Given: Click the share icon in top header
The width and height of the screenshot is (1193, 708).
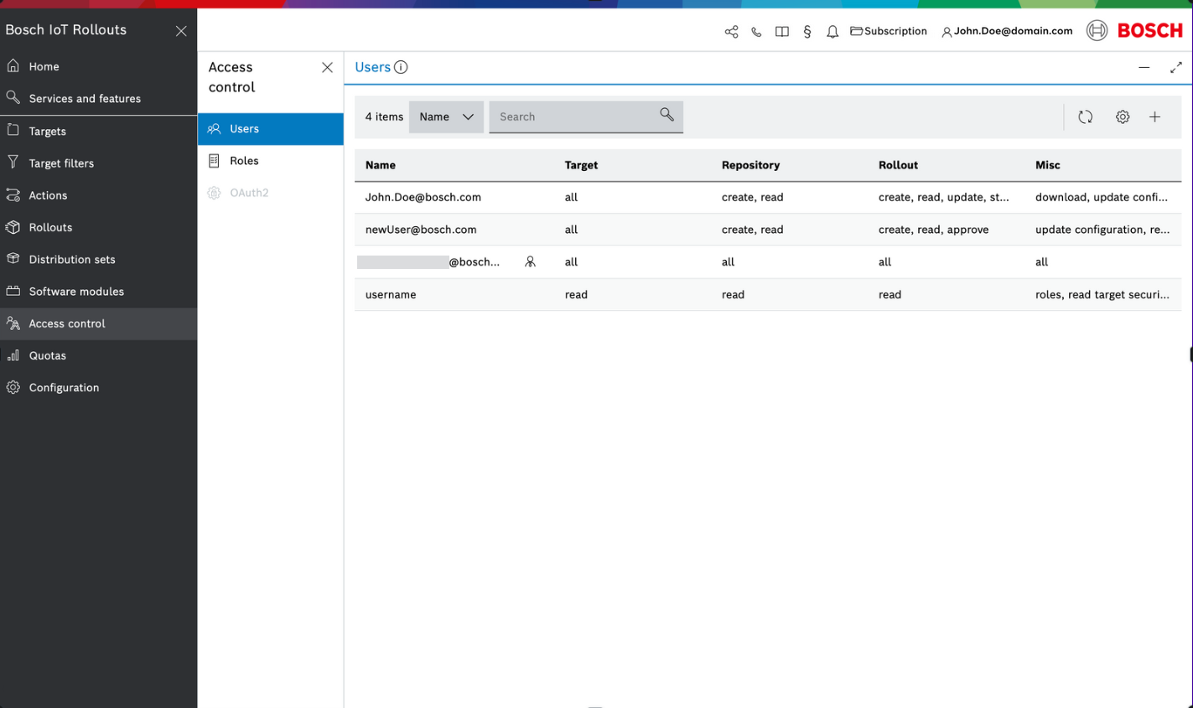Looking at the screenshot, I should pos(731,32).
